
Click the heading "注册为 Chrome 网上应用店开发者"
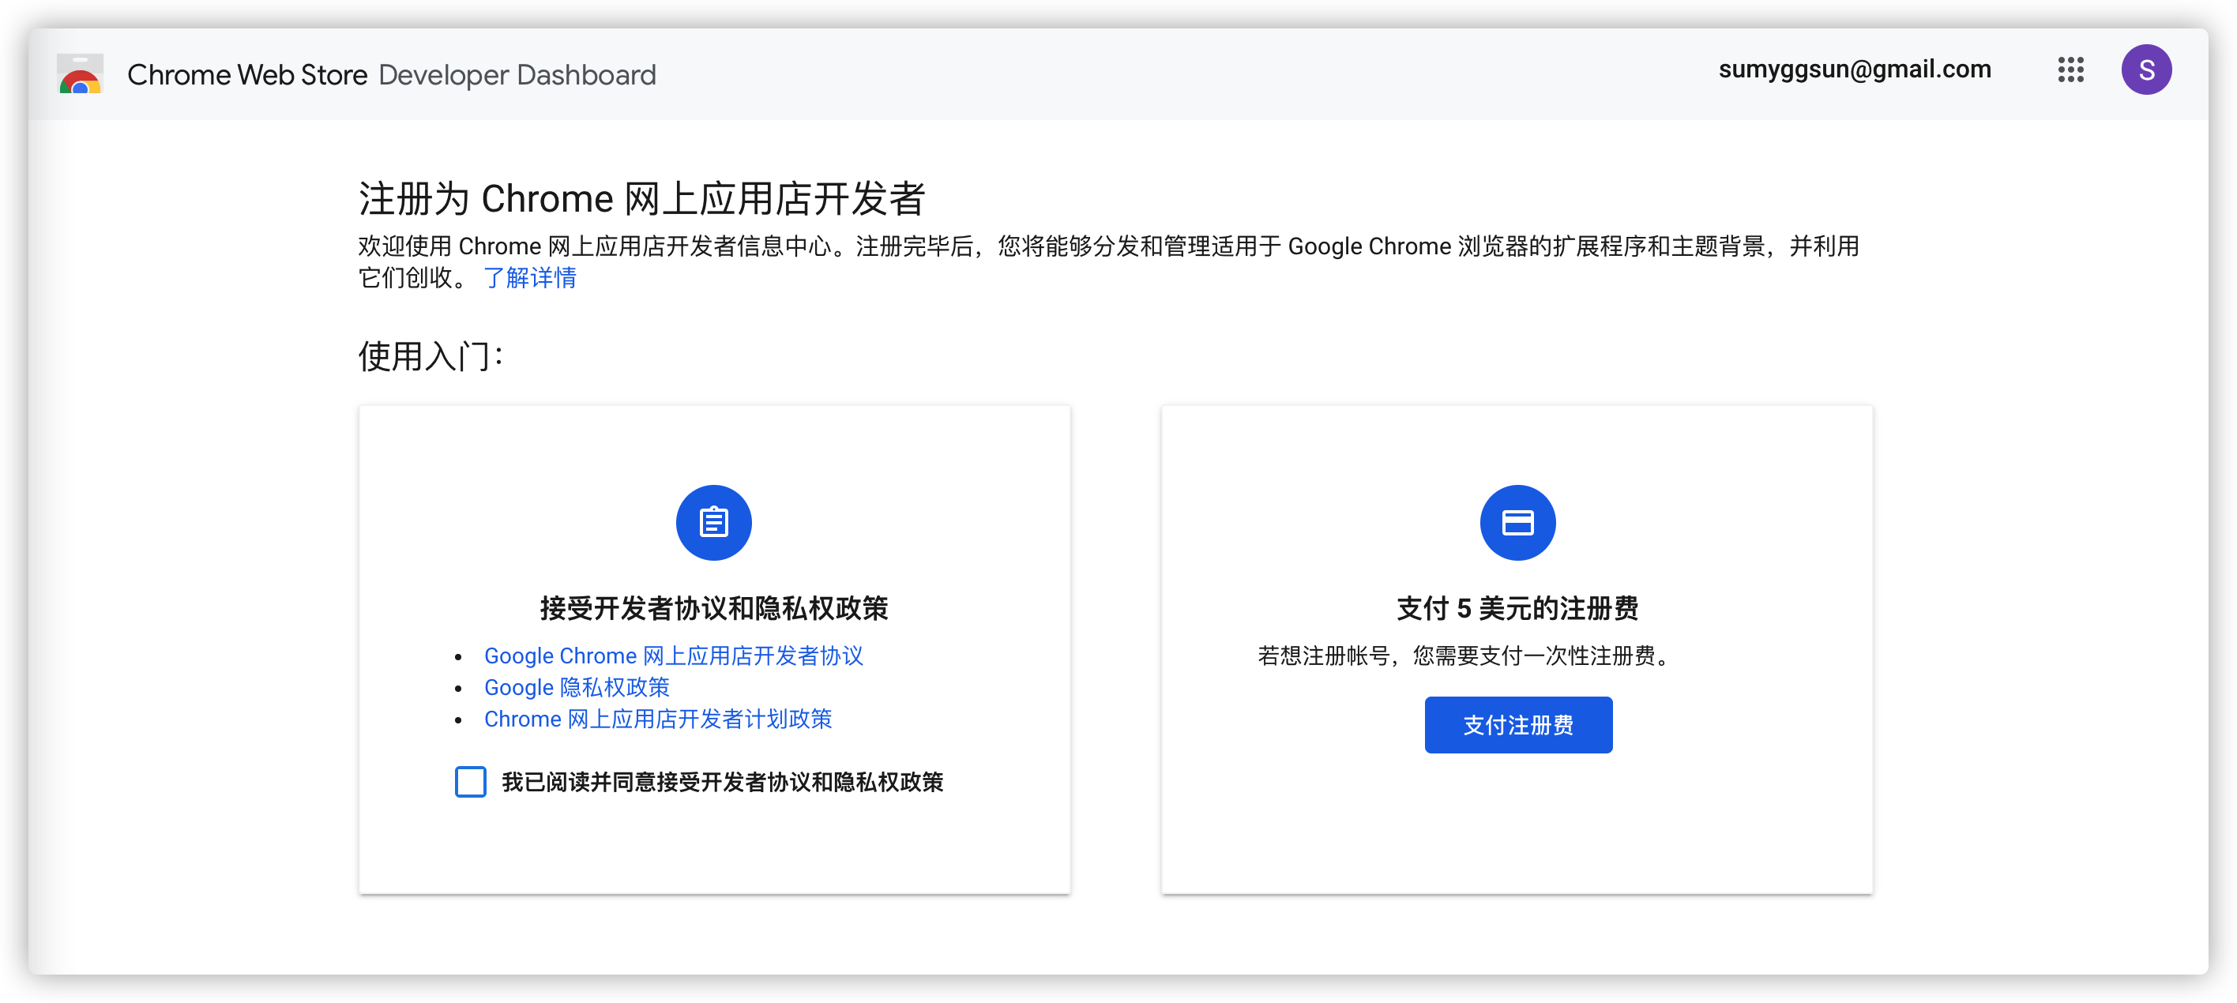point(643,197)
